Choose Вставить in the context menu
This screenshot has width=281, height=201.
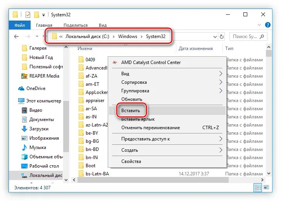(167, 111)
